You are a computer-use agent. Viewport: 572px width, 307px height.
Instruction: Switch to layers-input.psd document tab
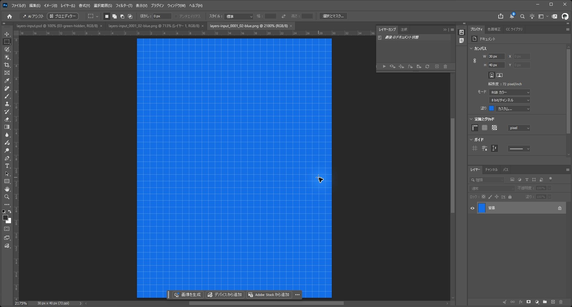[57, 26]
